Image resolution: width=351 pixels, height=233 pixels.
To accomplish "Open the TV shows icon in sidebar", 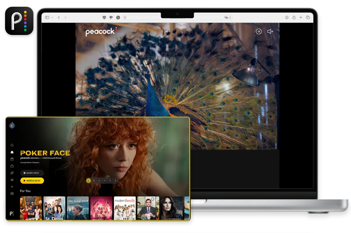I will [x=12, y=166].
